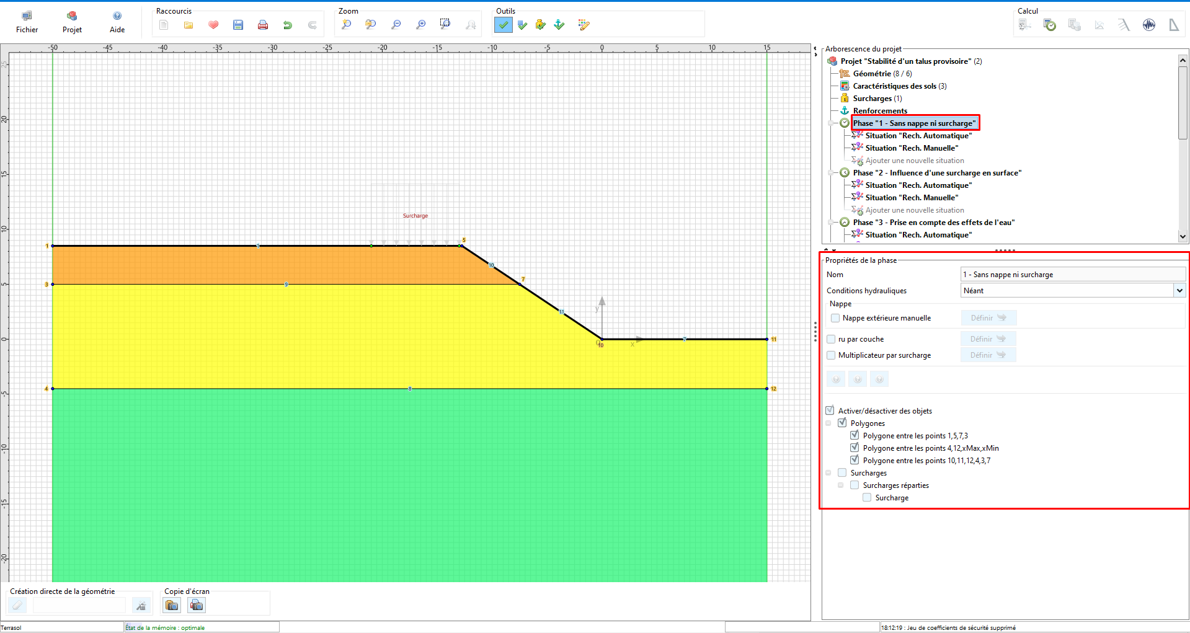Click the green undo arrow
Viewport: 1190px width, 633px height.
click(x=288, y=25)
